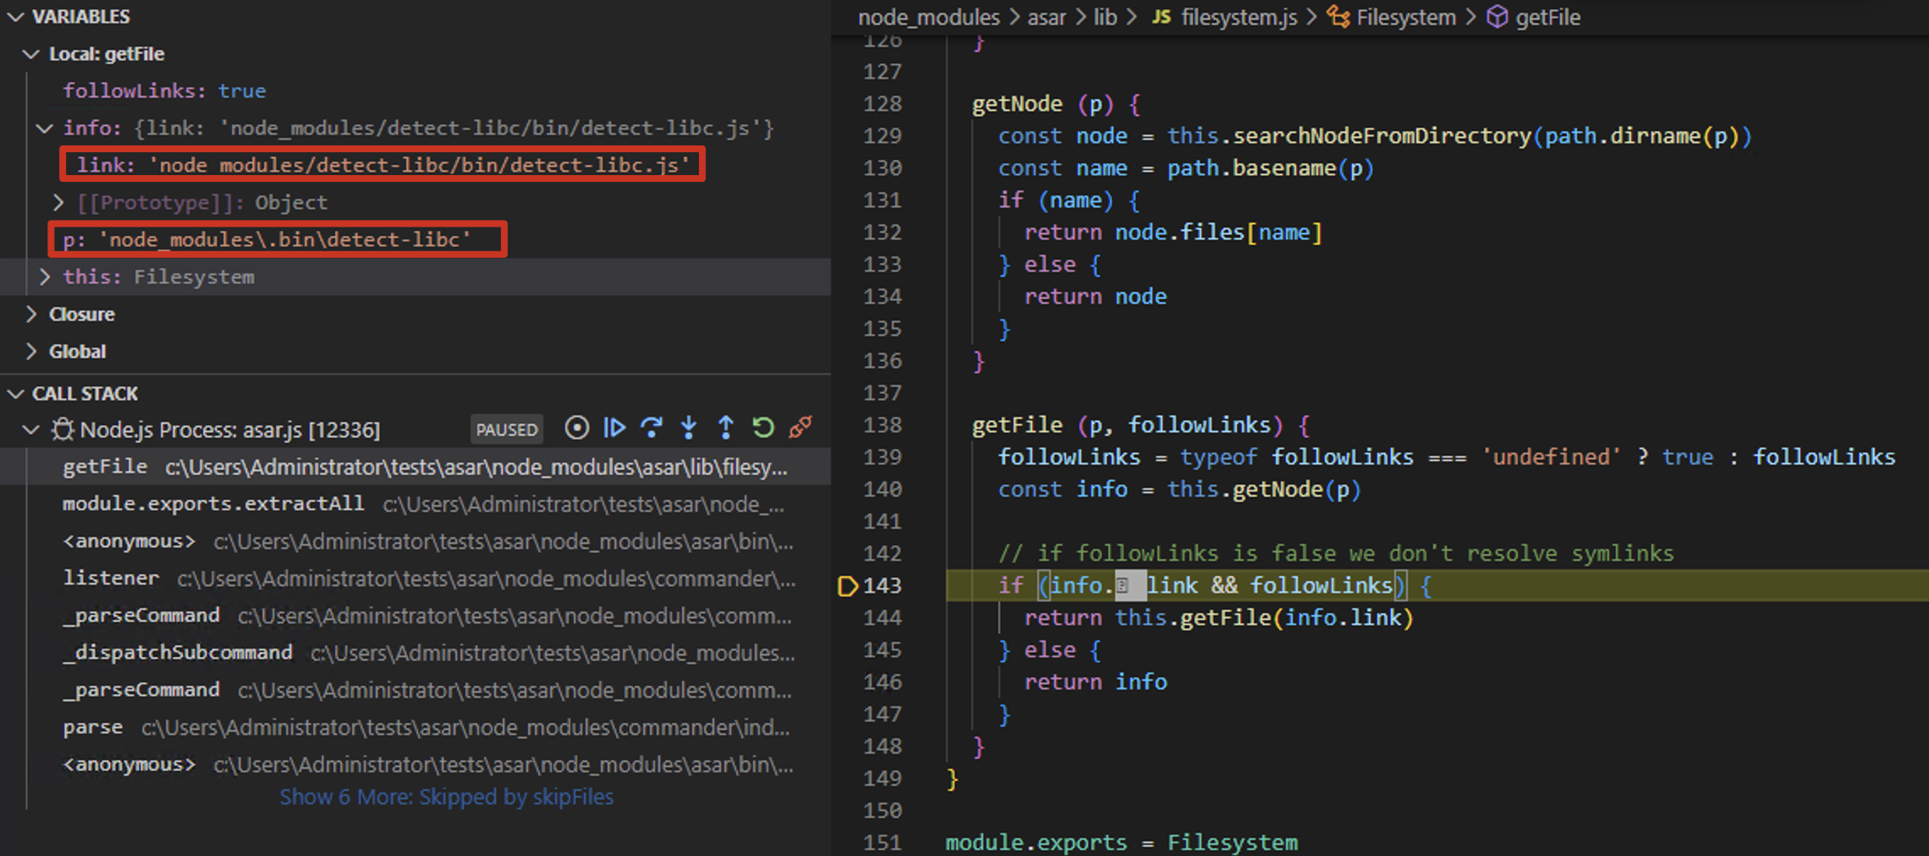The height and width of the screenshot is (856, 1929).
Task: Click the Continue debug icon
Action: coord(614,428)
